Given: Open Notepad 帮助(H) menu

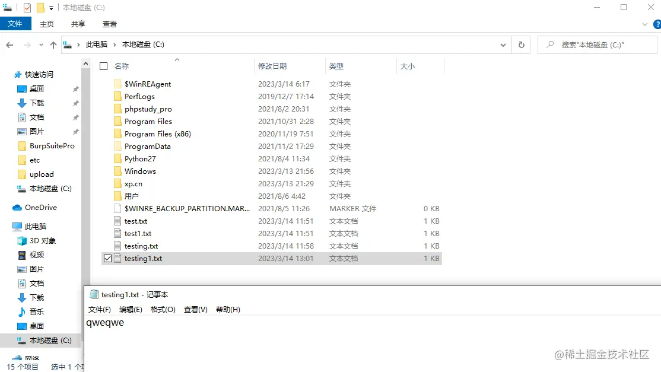Looking at the screenshot, I should point(228,310).
